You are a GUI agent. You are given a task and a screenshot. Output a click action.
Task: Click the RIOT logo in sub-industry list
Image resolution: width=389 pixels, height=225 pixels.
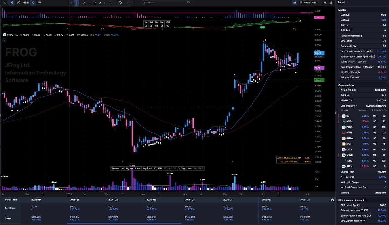[x=343, y=144]
